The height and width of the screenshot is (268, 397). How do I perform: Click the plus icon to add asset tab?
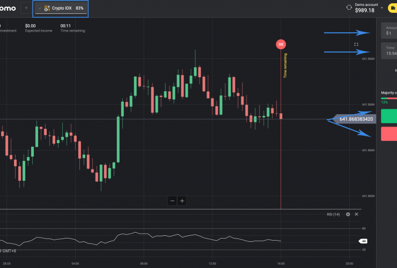[x=26, y=9]
